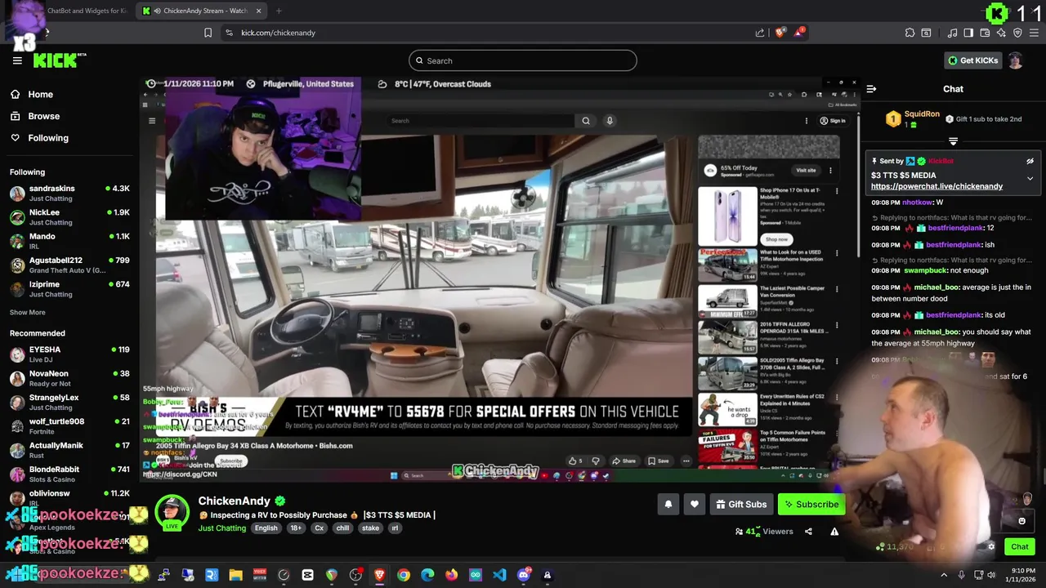Click the Gift Subs button
The image size is (1046, 588).
(741, 505)
